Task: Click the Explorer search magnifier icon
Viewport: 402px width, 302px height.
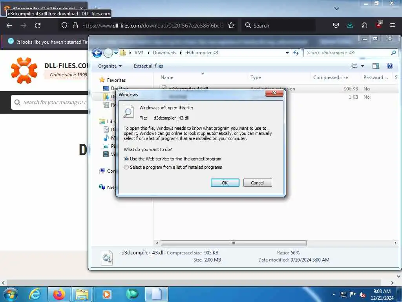Action: [x=393, y=53]
